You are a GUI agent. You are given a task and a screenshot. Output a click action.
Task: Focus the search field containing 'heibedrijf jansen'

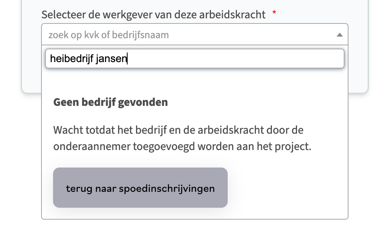[x=195, y=58]
